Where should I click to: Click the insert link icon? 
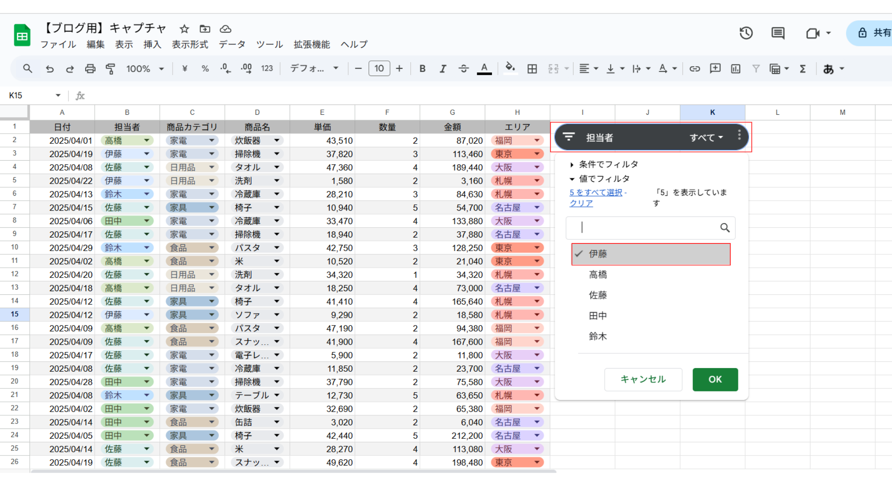tap(695, 69)
